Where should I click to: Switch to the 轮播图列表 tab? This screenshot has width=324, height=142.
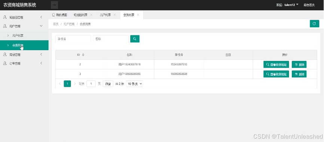coord(80,15)
